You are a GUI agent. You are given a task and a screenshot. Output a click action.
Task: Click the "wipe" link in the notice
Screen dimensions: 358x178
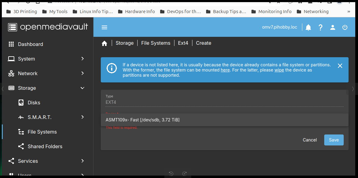point(279,70)
